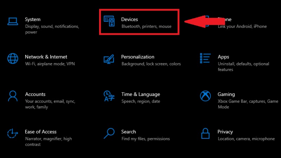Select the Apps category title
Screen dimensions: 281x158
point(223,57)
